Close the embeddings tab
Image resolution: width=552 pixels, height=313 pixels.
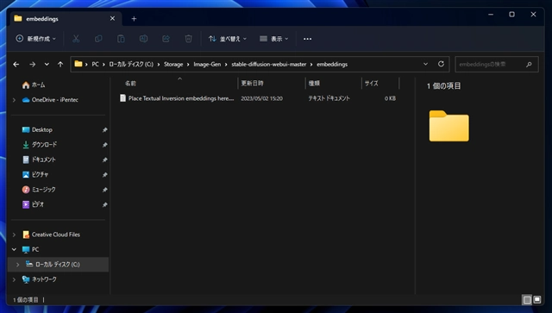[x=112, y=18]
